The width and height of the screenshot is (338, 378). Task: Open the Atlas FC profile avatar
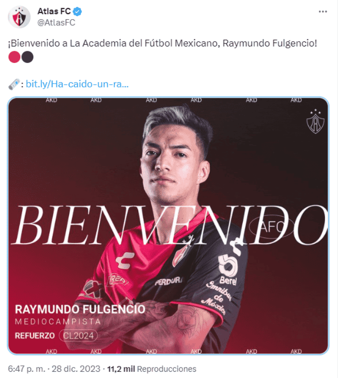point(19,17)
